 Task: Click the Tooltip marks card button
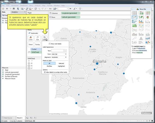37,44
